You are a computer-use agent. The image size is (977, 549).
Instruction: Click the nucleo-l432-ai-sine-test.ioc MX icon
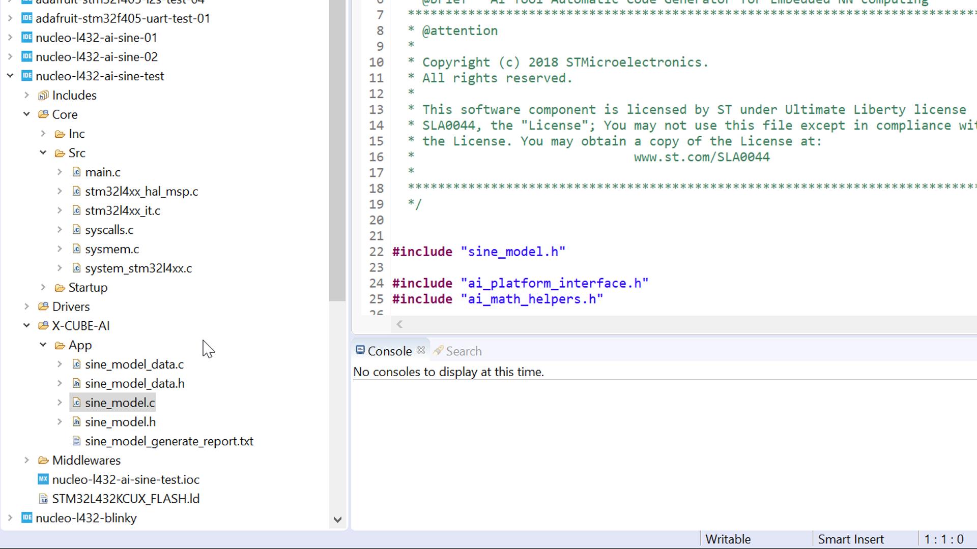pos(43,479)
